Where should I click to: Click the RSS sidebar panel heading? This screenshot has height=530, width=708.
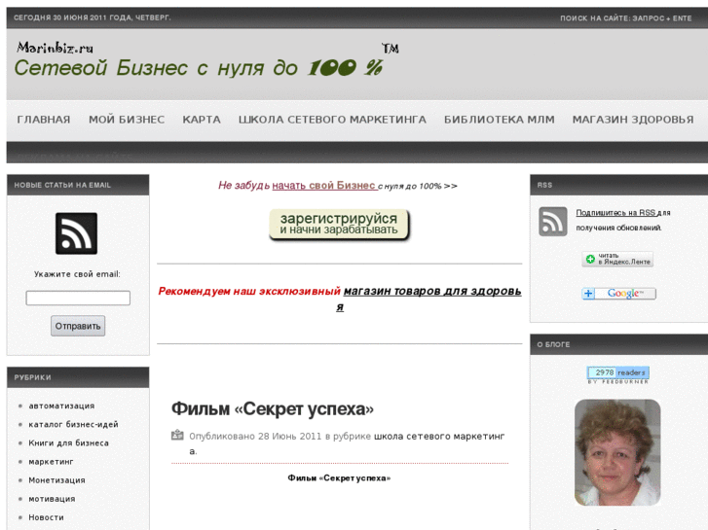coord(544,185)
